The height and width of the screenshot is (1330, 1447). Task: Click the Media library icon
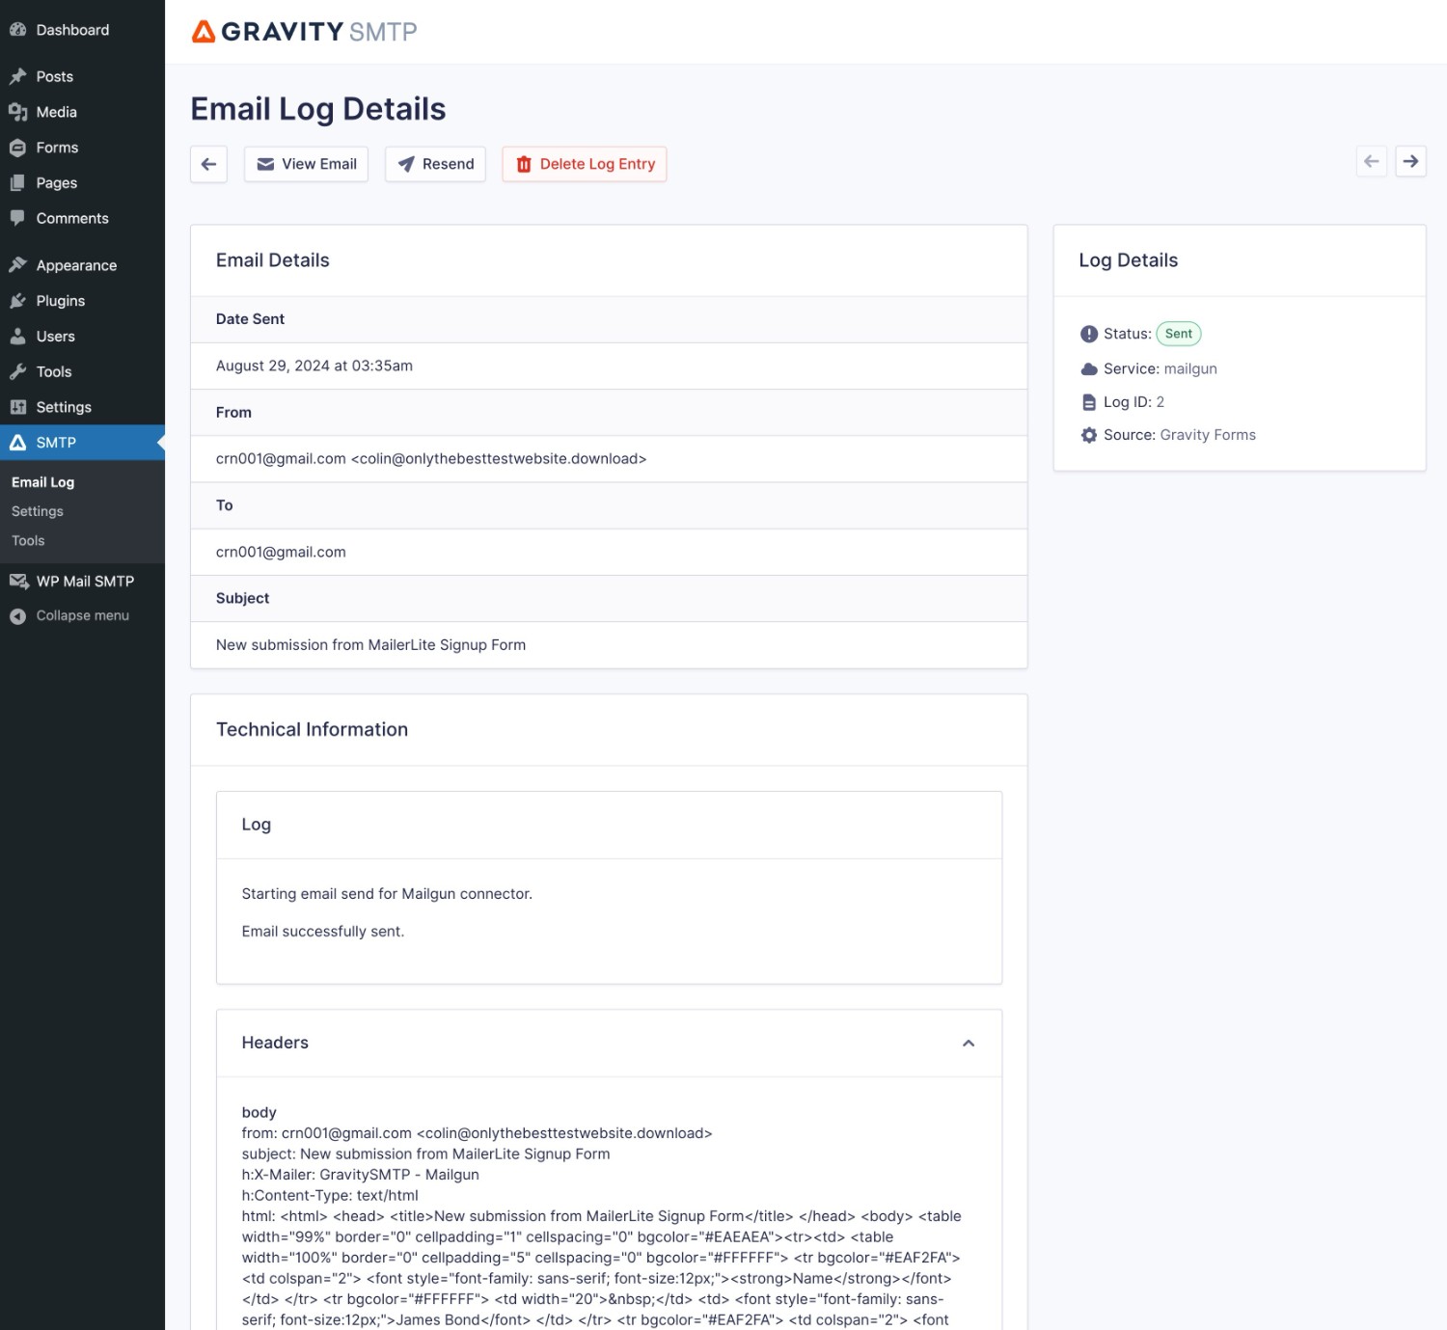click(x=17, y=112)
